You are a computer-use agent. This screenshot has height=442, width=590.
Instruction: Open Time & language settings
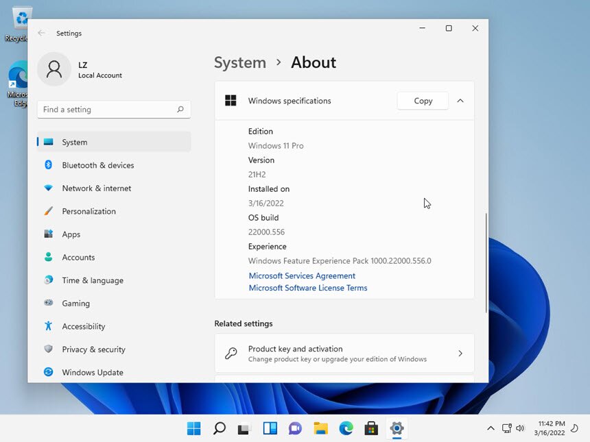(114, 280)
